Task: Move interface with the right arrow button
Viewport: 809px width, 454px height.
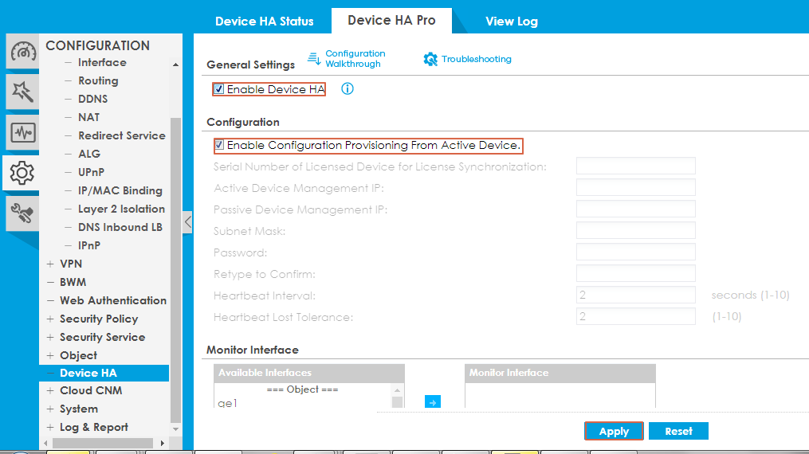Action: (432, 403)
